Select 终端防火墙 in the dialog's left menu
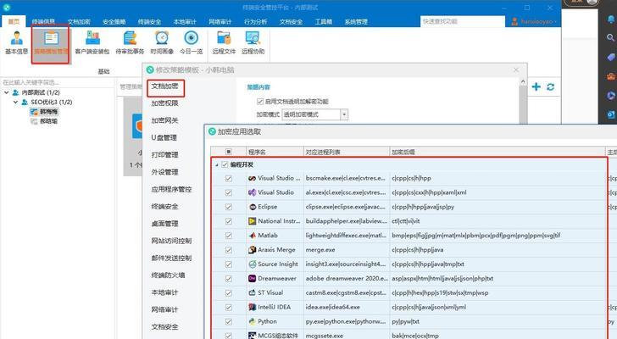The image size is (617, 339). pyautogui.click(x=168, y=275)
